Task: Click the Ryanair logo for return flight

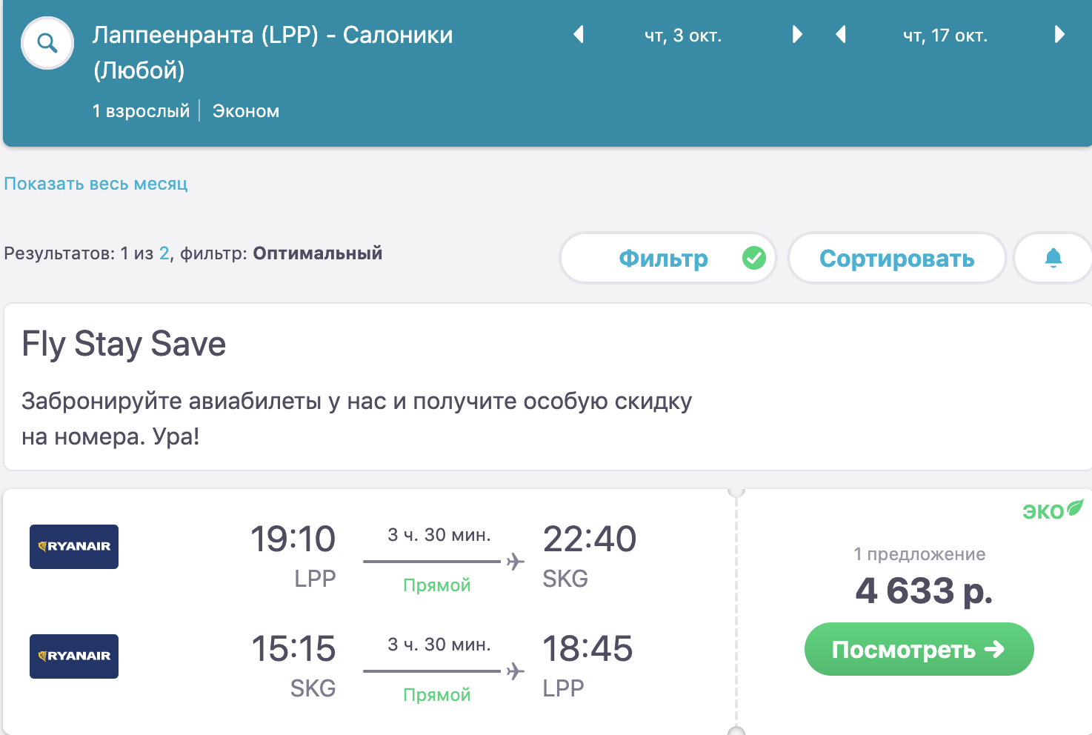Action: [74, 656]
